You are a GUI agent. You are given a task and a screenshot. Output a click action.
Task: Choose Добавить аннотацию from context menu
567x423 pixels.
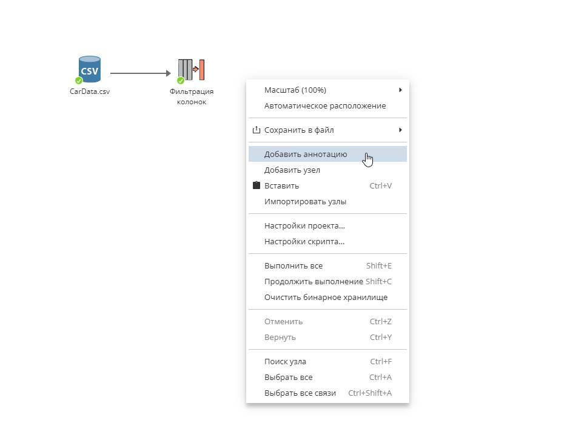(x=306, y=155)
